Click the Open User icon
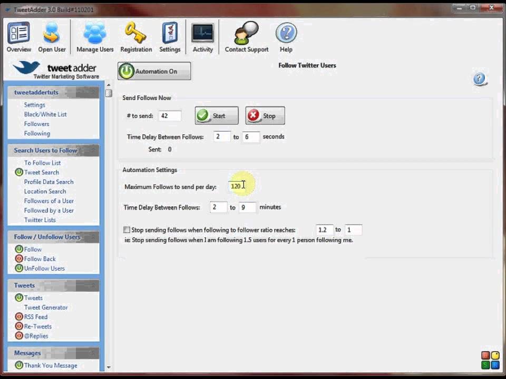506x379 pixels. (52, 37)
